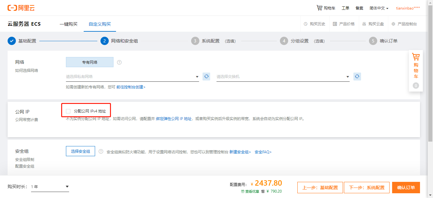Open the 购买时长 1年 dropdown
433x198 pixels.
point(50,187)
